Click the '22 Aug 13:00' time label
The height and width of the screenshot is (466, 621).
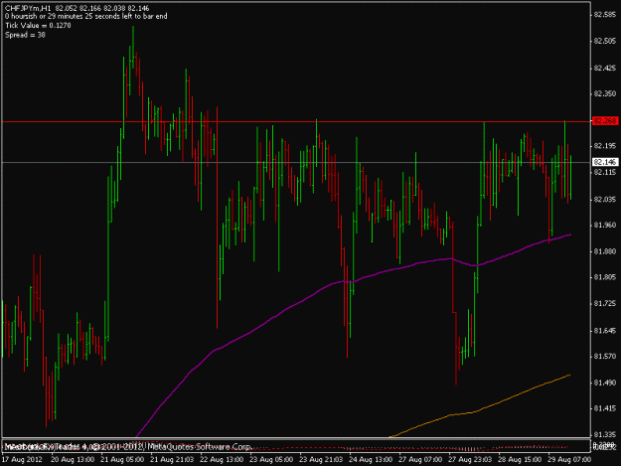[x=222, y=460]
